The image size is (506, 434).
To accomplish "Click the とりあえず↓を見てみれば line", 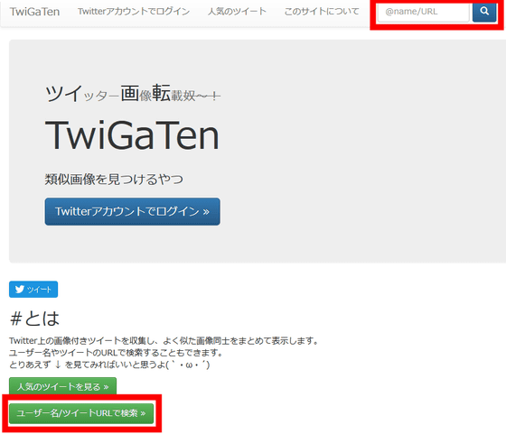I will pos(109,365).
